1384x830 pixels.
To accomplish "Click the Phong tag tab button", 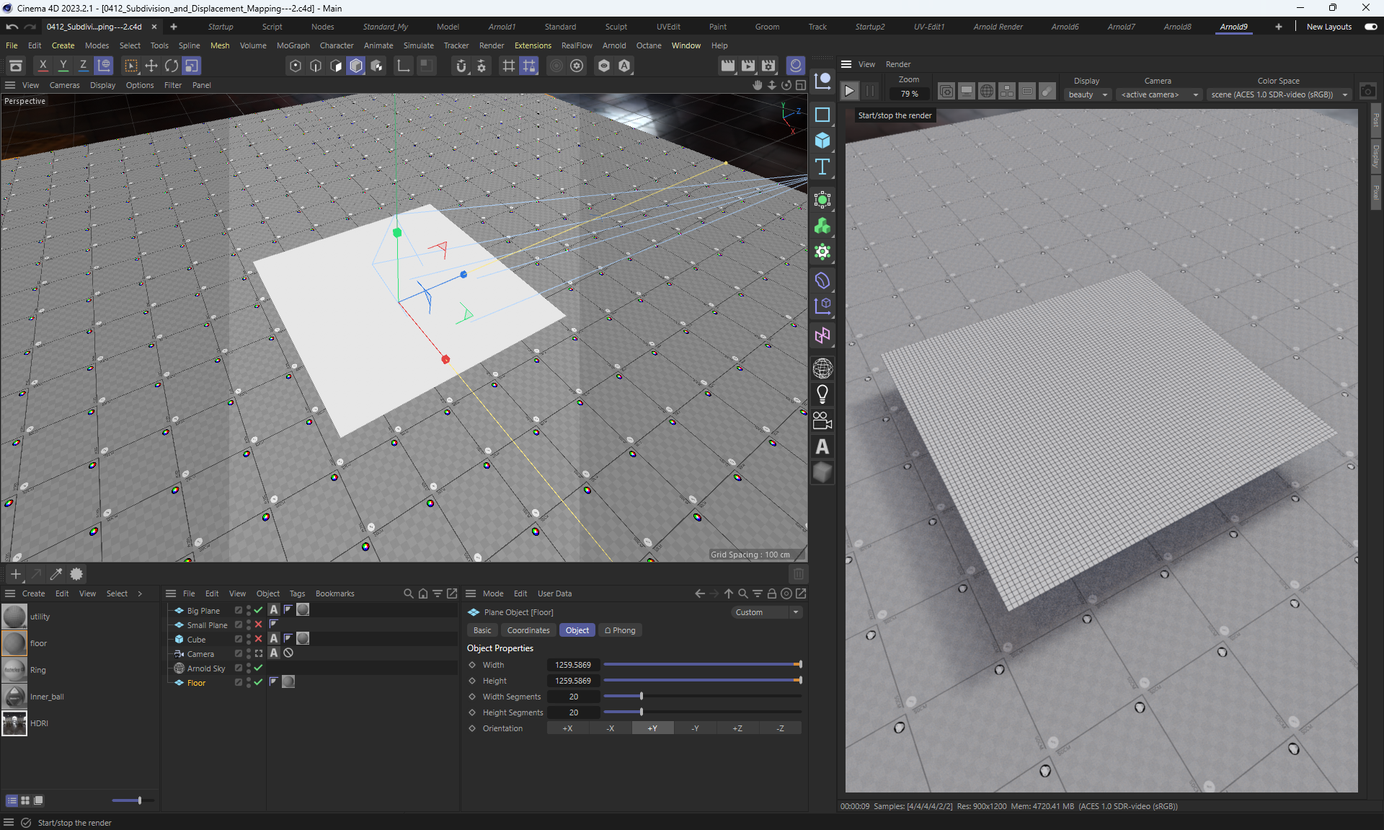I will tap(620, 630).
